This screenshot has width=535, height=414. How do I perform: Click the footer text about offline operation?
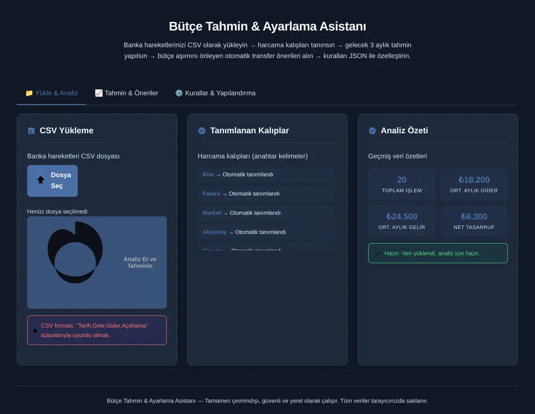[267, 401]
